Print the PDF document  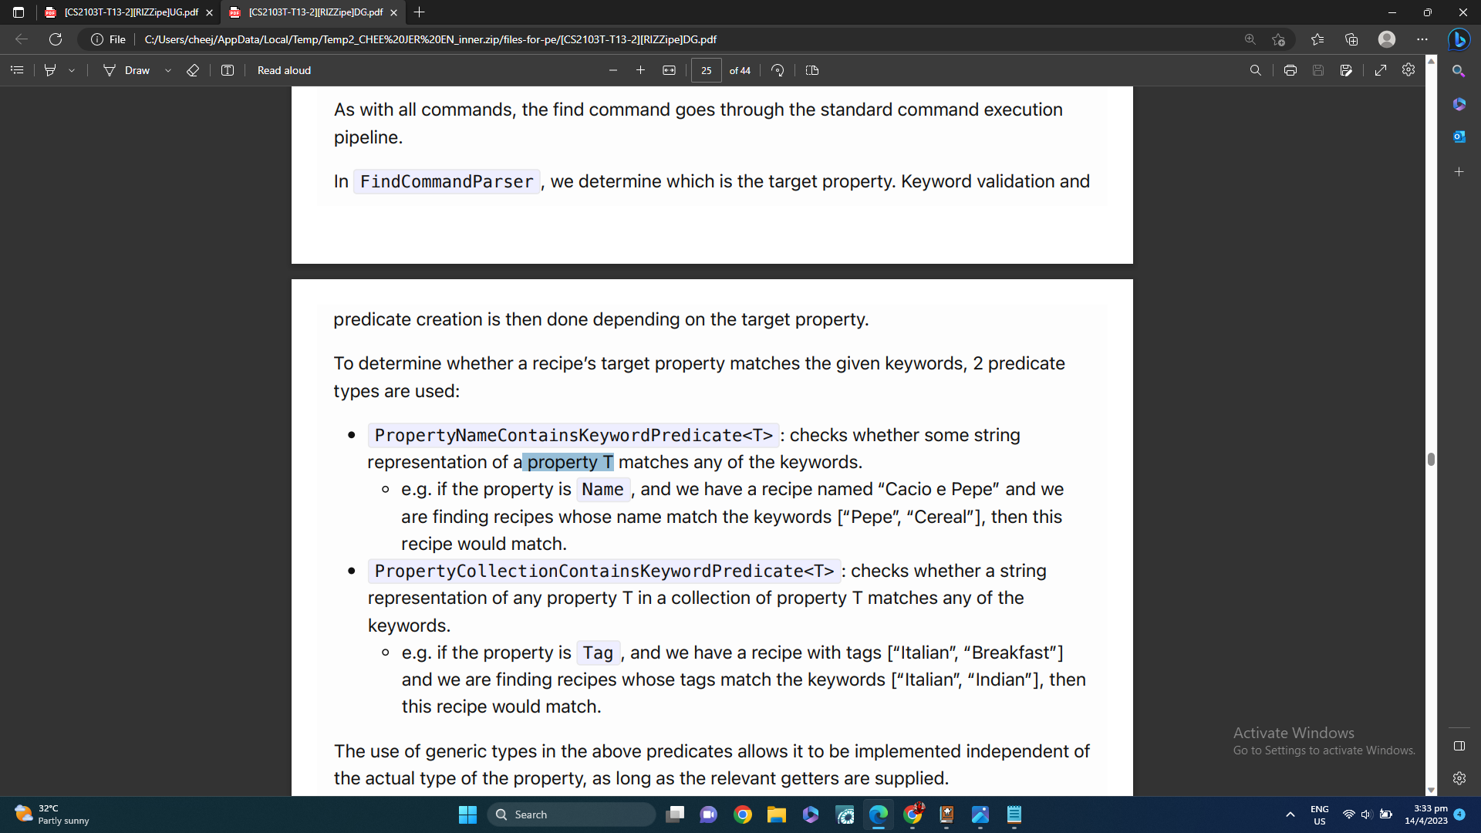(1290, 70)
